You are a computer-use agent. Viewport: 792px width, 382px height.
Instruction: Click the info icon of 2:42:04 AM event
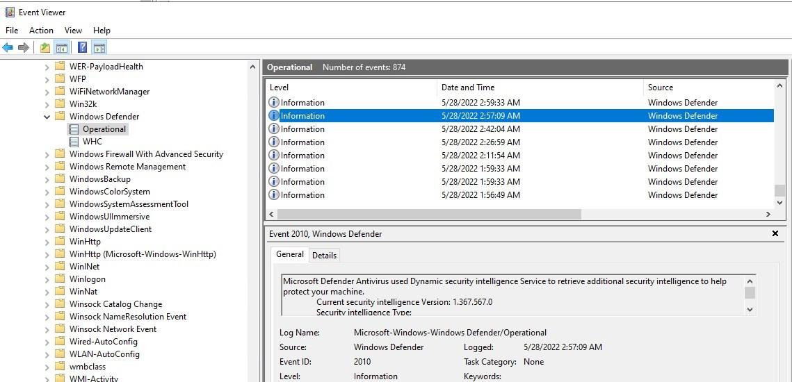pyautogui.click(x=274, y=128)
